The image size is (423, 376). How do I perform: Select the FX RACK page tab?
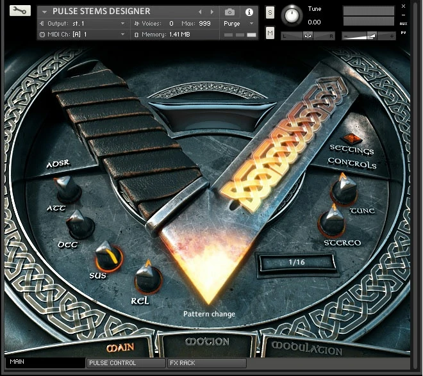207,363
